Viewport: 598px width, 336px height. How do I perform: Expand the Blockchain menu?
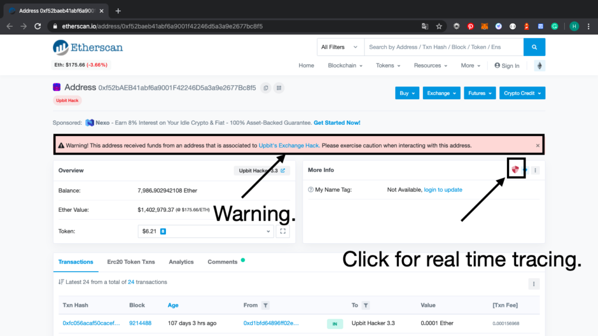[345, 65]
